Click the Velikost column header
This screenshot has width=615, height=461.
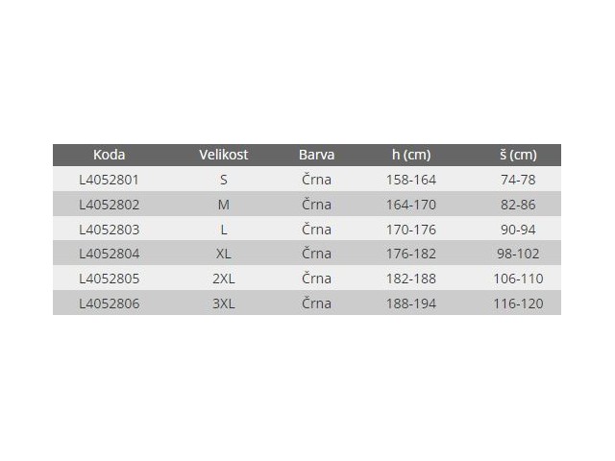[223, 155]
